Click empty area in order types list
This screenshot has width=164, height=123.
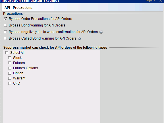(52, 104)
